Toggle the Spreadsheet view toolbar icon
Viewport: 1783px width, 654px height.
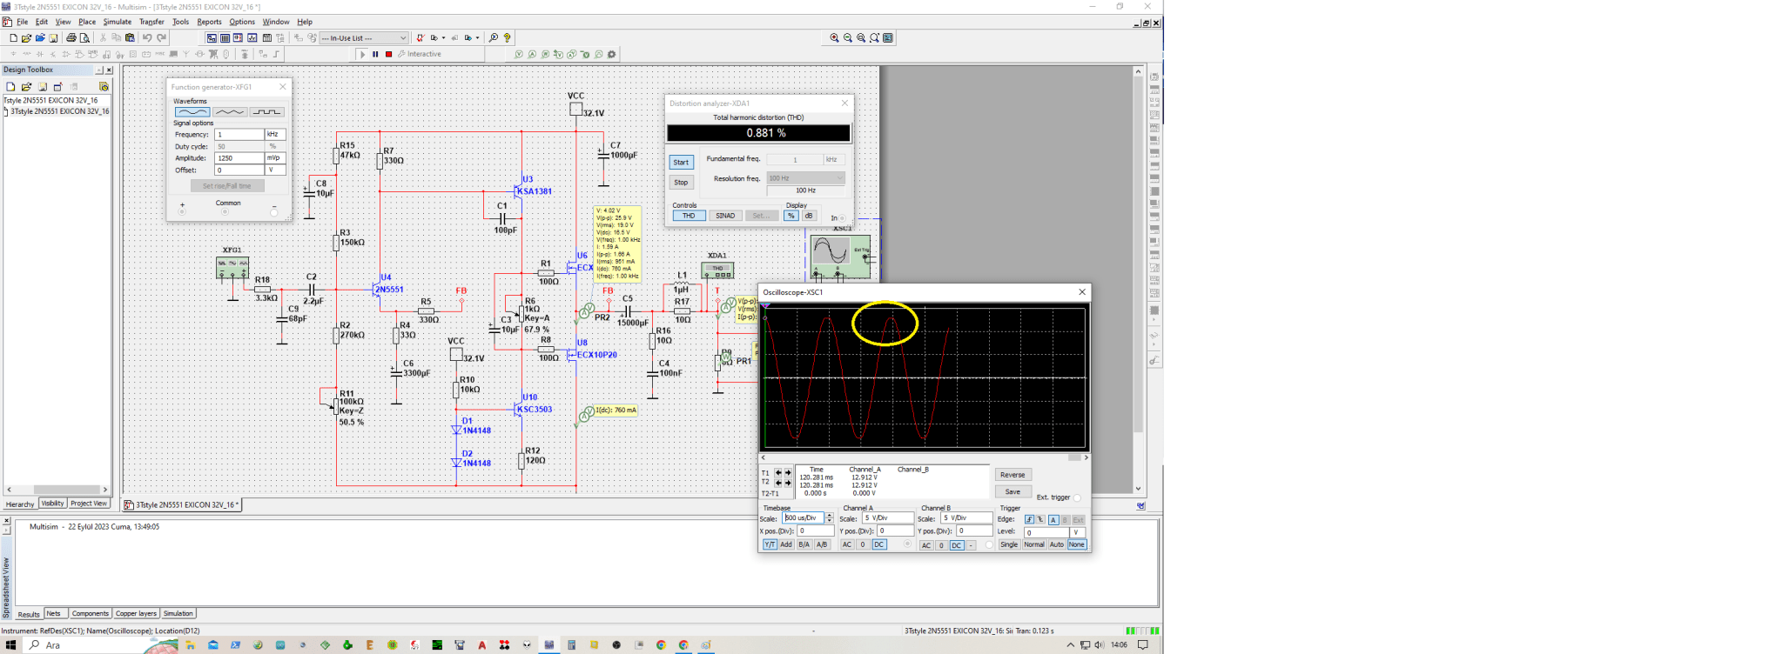pyautogui.click(x=225, y=38)
